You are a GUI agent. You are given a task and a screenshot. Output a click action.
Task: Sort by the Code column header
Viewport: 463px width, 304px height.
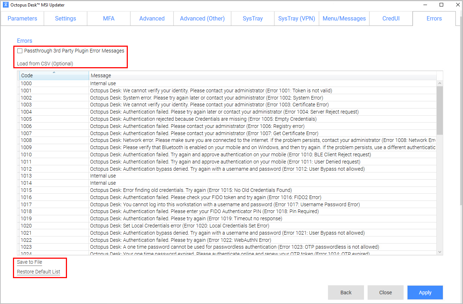[54, 75]
